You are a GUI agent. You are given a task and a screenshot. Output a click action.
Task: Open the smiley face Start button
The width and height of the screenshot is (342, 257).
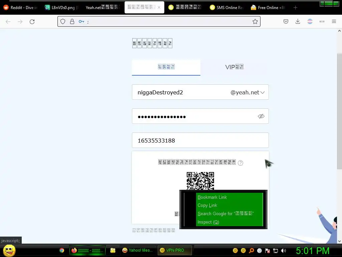[9, 250]
